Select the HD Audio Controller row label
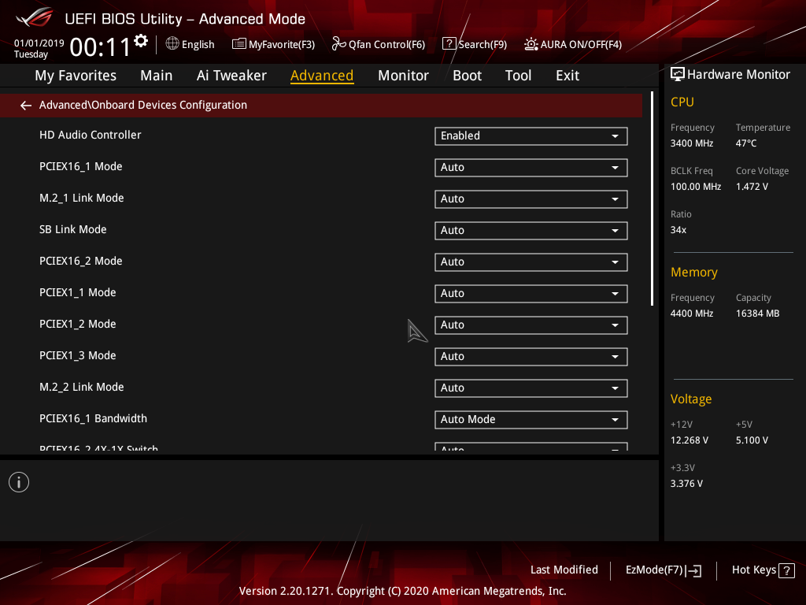The image size is (806, 605). tap(90, 135)
